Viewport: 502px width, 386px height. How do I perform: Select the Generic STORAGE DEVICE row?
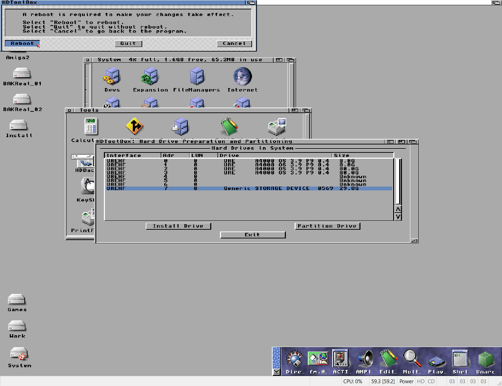pyautogui.click(x=249, y=188)
